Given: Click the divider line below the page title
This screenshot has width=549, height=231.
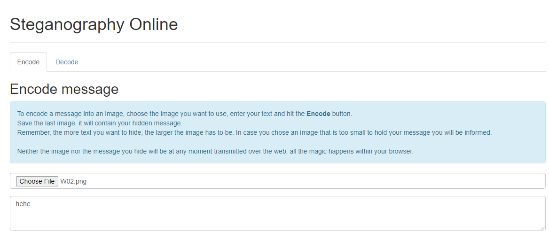Looking at the screenshot, I should point(277,43).
